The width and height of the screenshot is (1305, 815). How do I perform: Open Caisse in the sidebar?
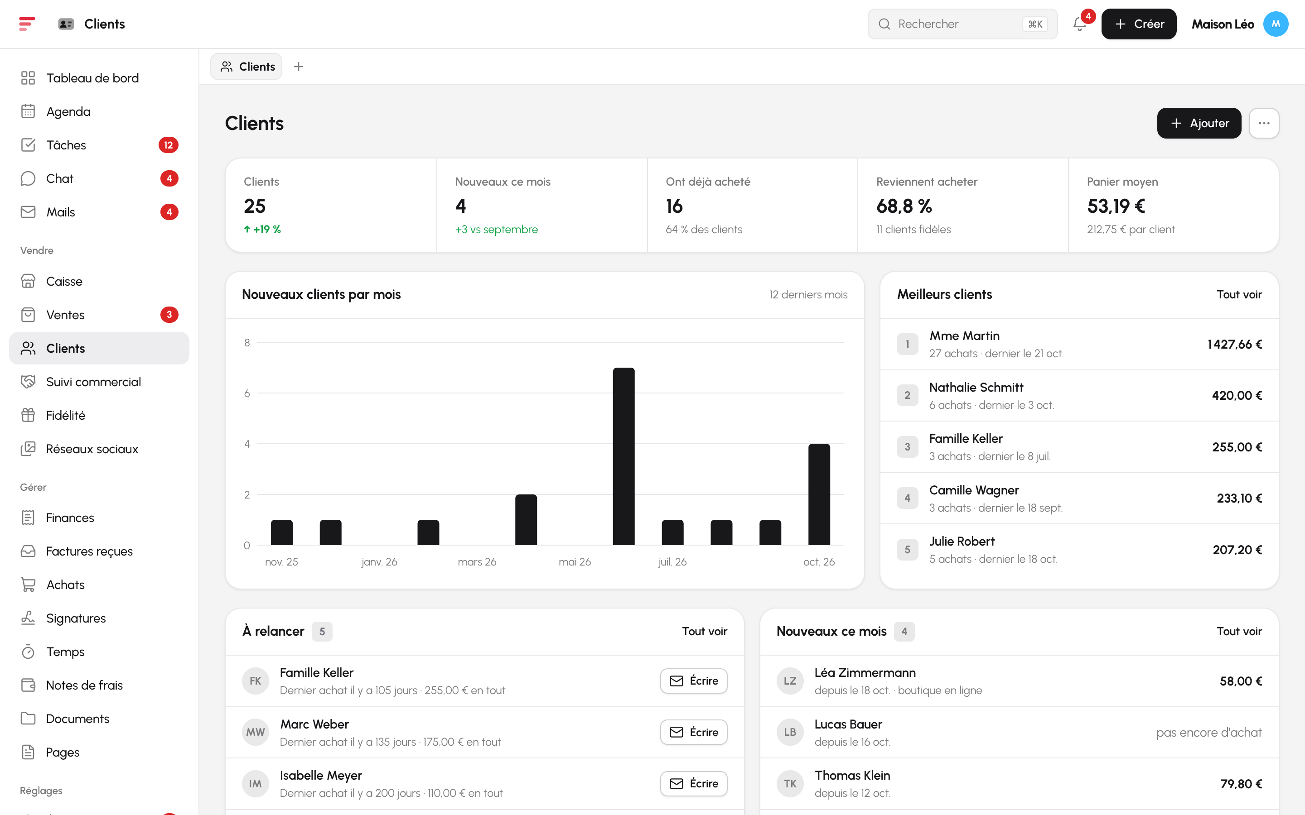tap(99, 281)
